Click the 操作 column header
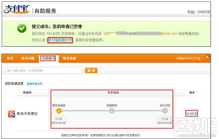219x139 pixels. coord(192,93)
